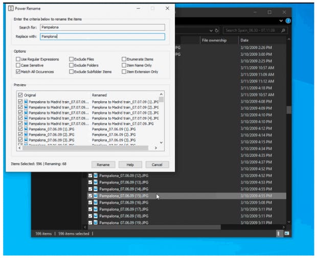This screenshot has height=258, width=317.
Task: Click the refresh icon in Explorer address bar
Action: tap(216, 31)
